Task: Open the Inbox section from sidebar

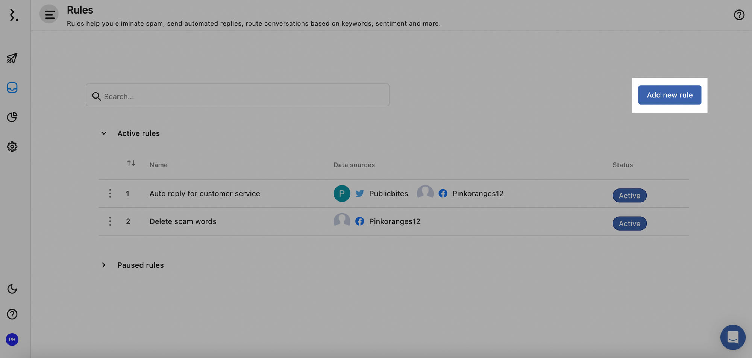Action: [12, 87]
